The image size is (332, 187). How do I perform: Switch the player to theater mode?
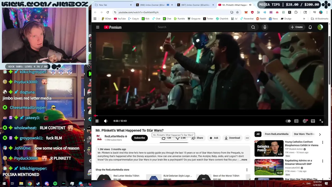pyautogui.click(x=313, y=121)
